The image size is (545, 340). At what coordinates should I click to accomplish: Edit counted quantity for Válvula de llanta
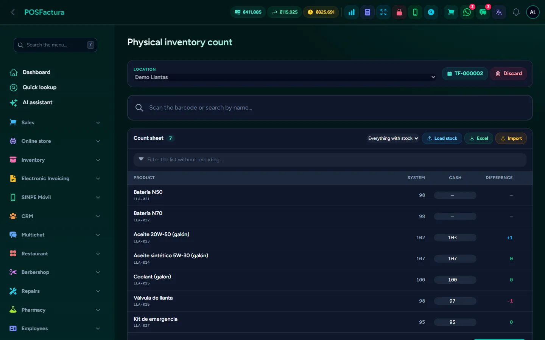tap(455, 301)
